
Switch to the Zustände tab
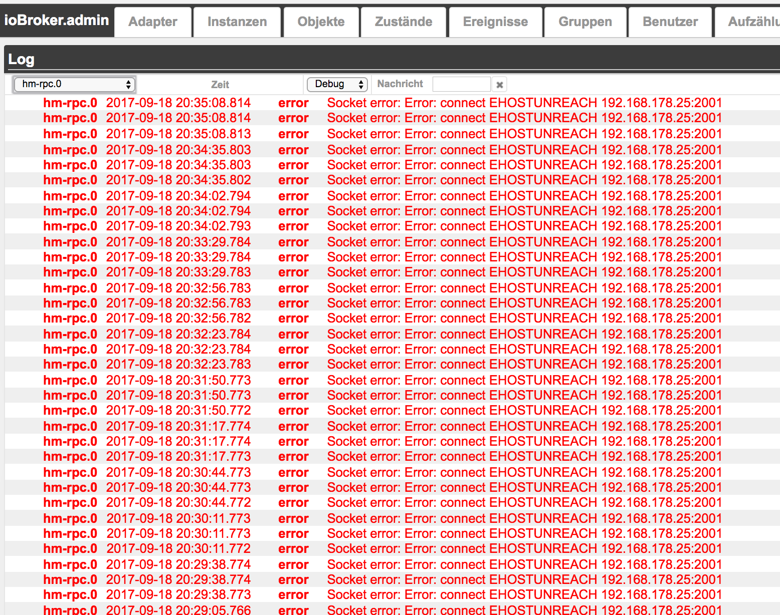click(x=404, y=22)
